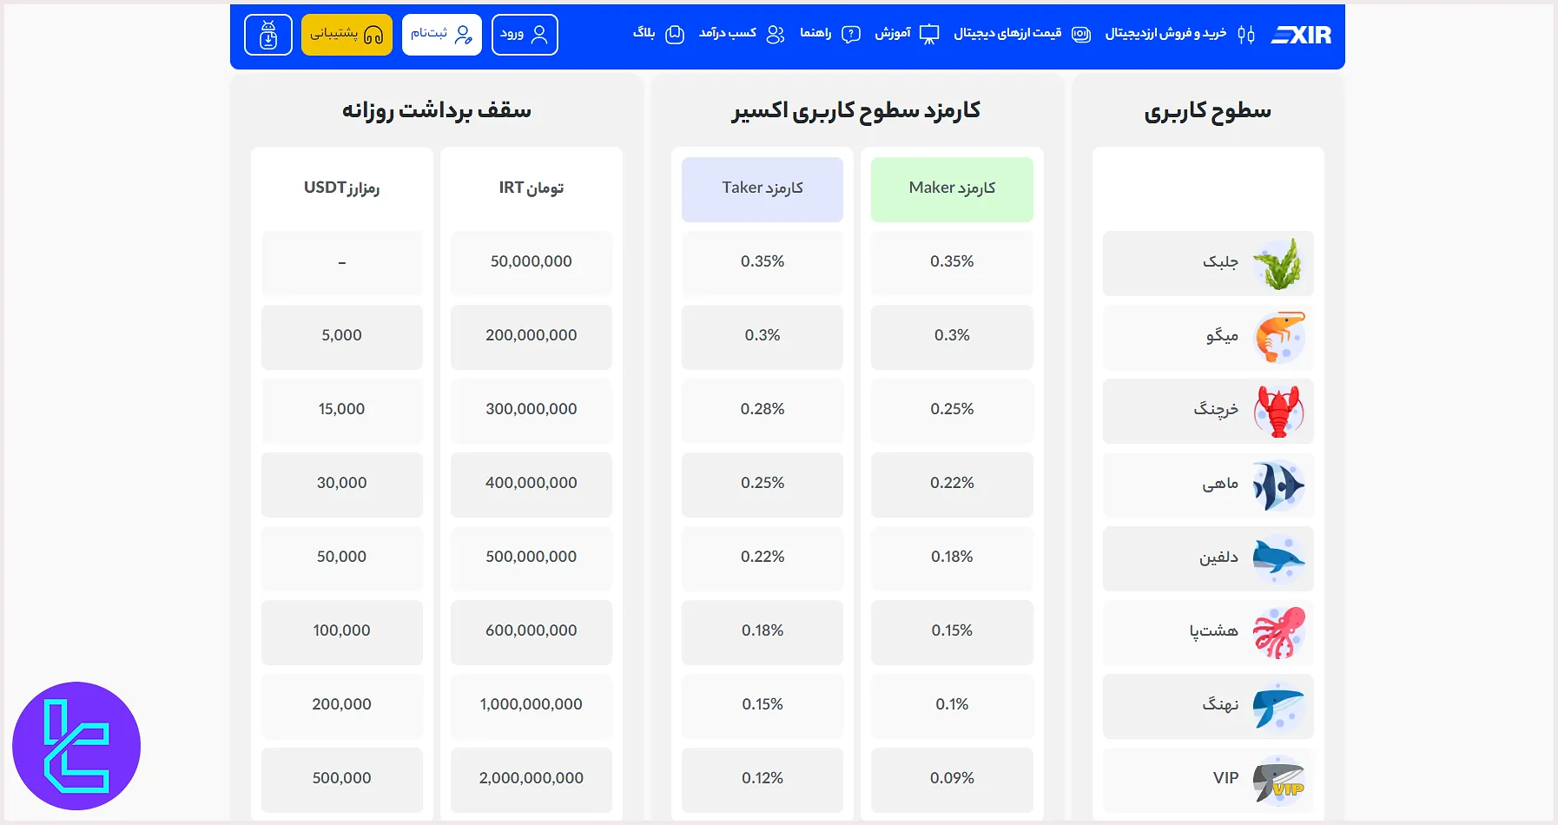The width and height of the screenshot is (1558, 825).
Task: Visit the بلاگ link in the header
Action: (x=657, y=34)
